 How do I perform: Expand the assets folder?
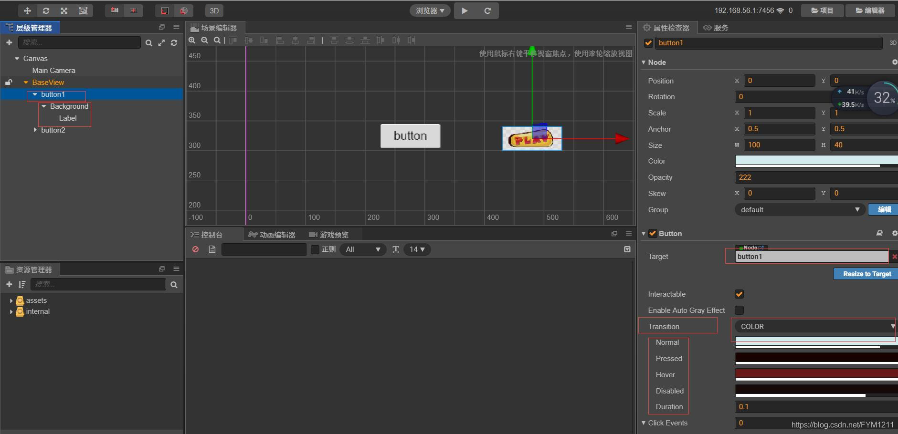(x=11, y=300)
